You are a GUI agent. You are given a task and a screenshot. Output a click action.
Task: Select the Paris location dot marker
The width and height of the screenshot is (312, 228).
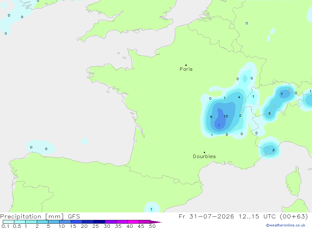tap(186, 65)
